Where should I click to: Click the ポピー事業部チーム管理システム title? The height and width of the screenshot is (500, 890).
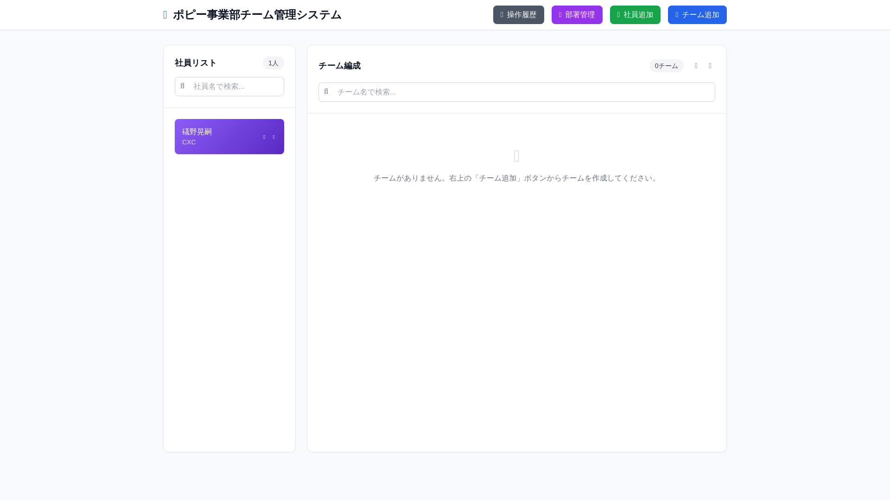pyautogui.click(x=257, y=15)
